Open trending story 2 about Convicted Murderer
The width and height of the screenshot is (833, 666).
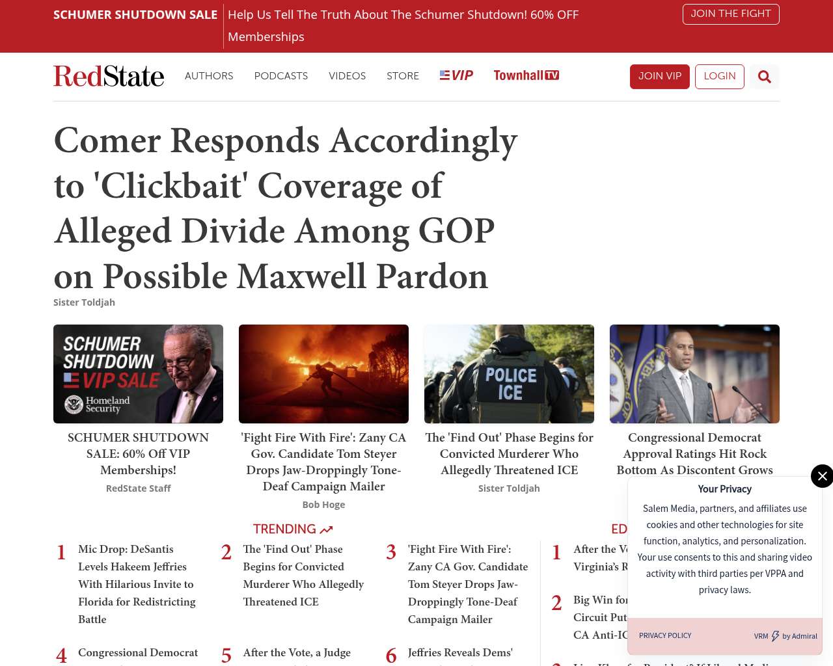click(303, 576)
